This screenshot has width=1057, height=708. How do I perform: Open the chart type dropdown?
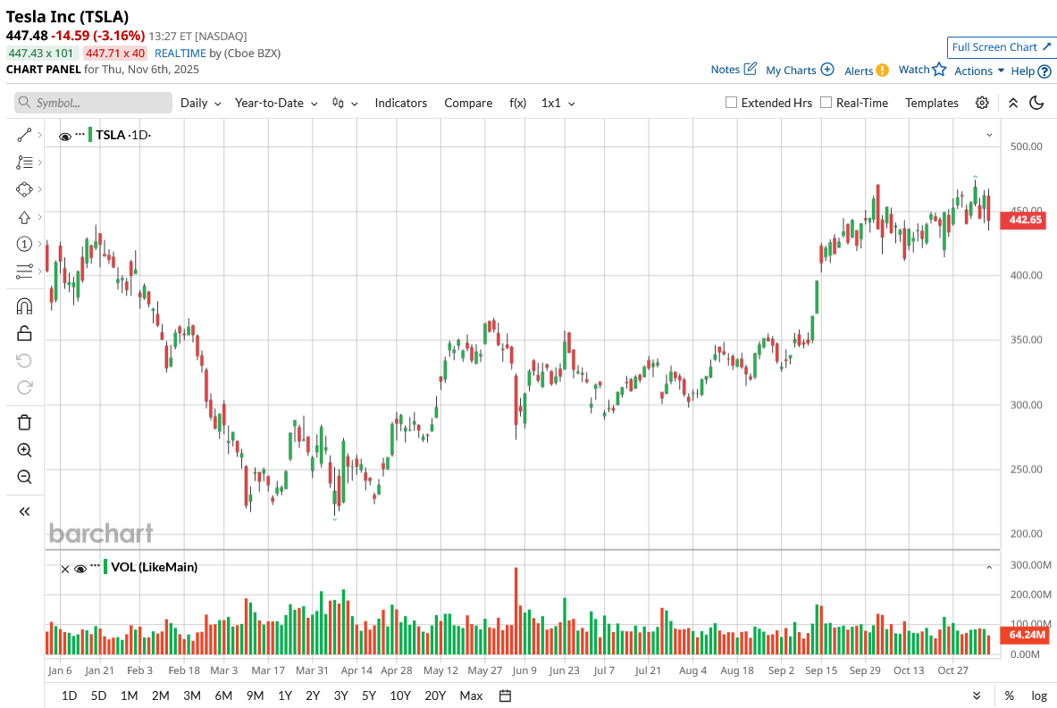[345, 103]
